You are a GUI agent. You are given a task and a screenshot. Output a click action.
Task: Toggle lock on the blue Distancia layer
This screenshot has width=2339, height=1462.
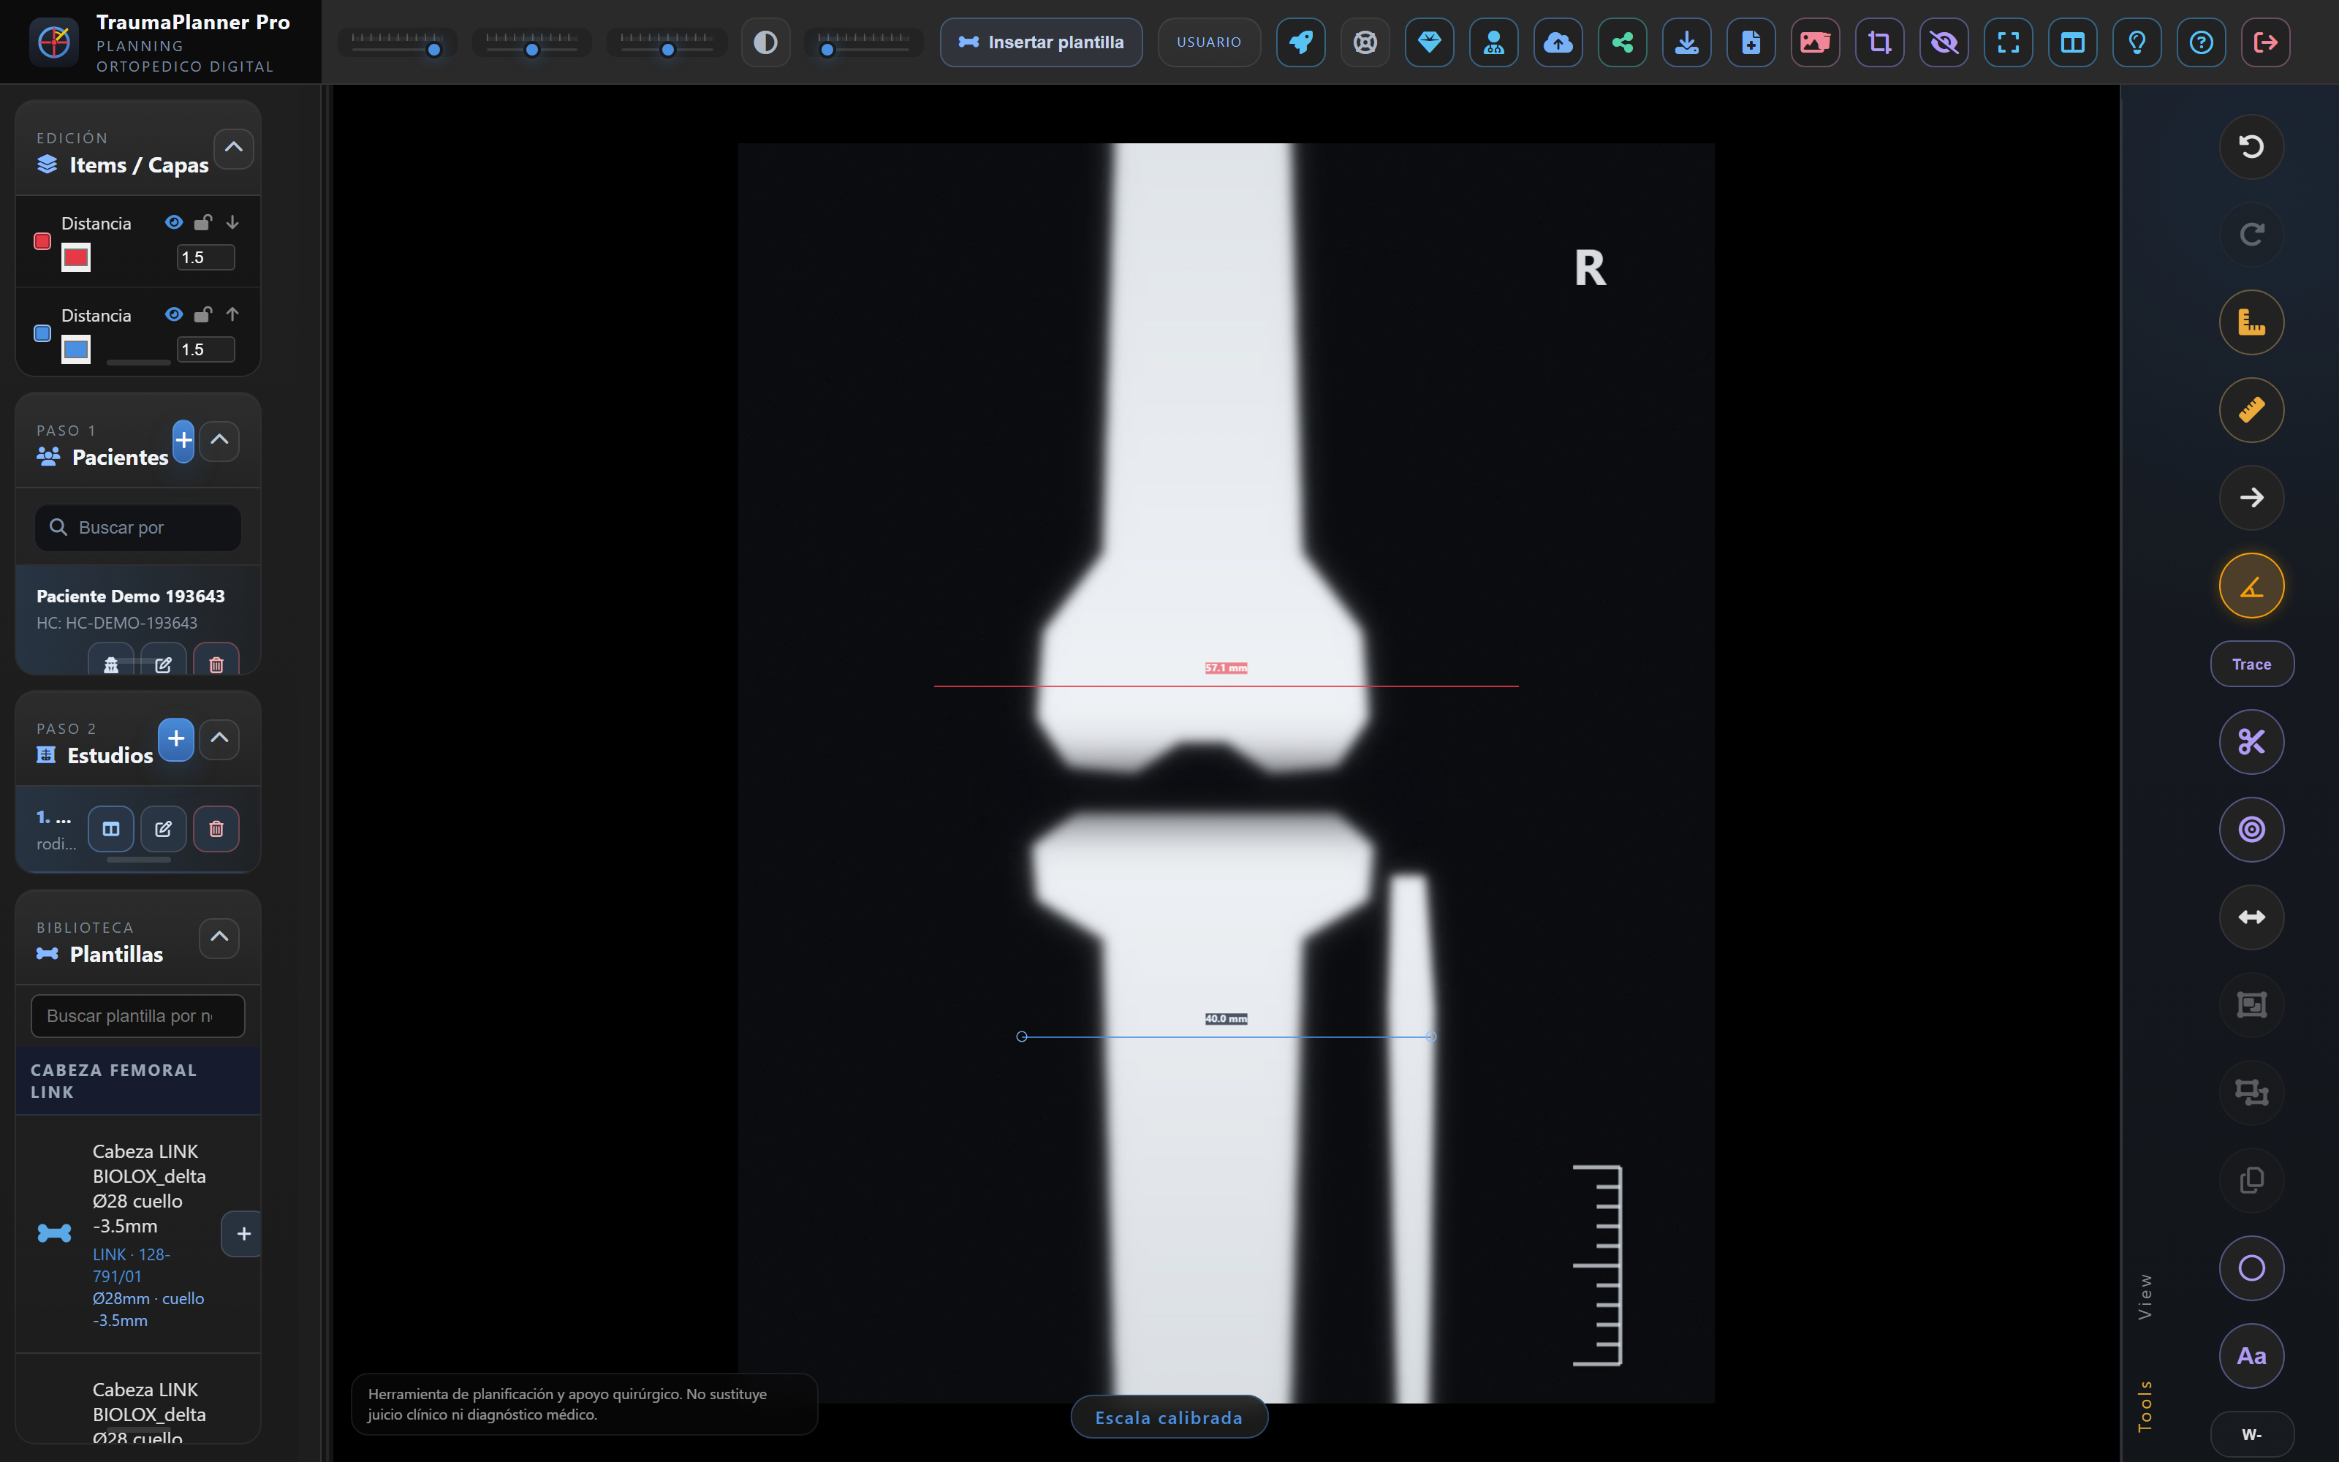click(203, 314)
